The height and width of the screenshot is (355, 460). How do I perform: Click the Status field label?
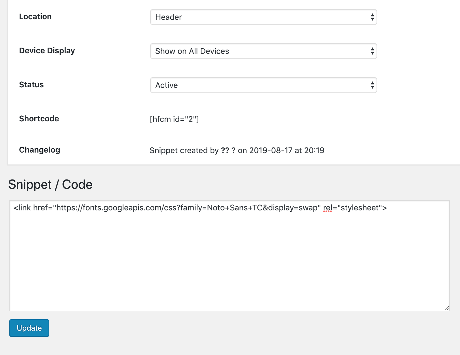(x=31, y=84)
